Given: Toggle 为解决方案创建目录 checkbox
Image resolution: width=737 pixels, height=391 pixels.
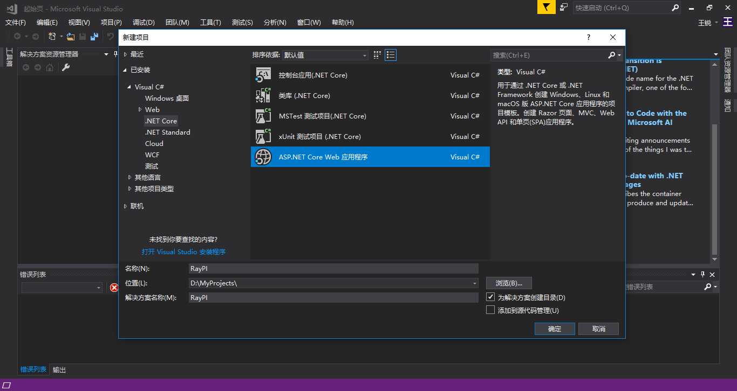Looking at the screenshot, I should pos(490,297).
